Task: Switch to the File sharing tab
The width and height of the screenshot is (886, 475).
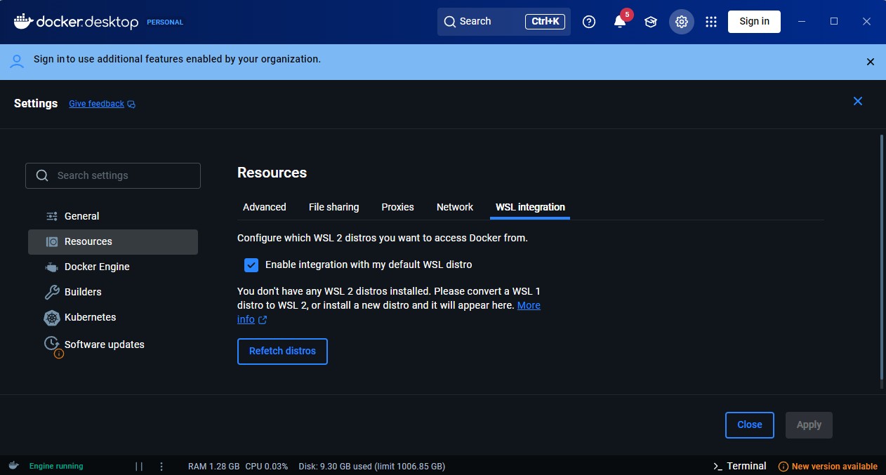Action: pos(333,207)
